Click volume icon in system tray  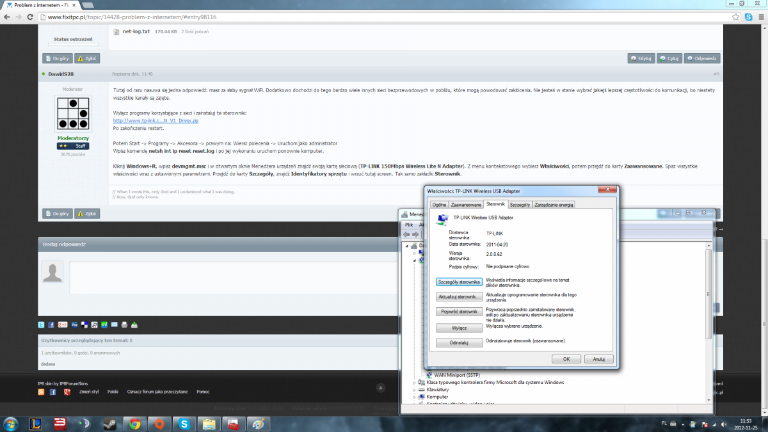coord(723,424)
